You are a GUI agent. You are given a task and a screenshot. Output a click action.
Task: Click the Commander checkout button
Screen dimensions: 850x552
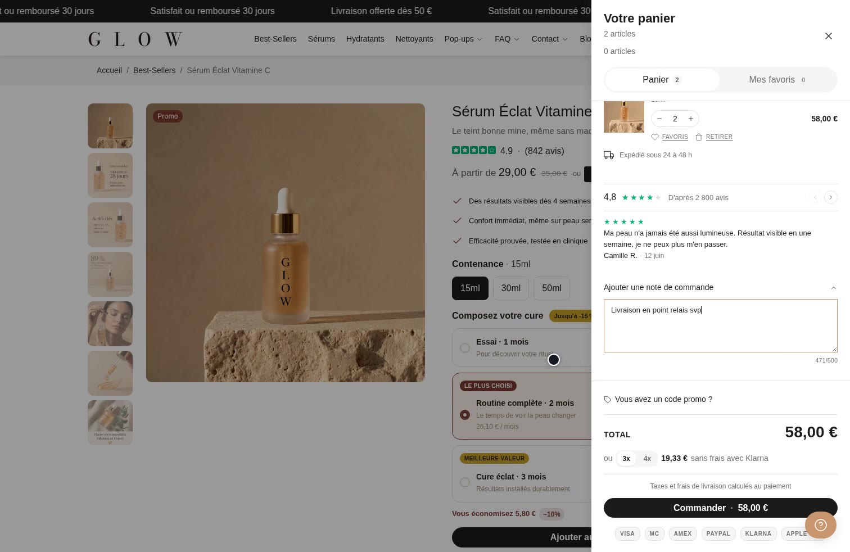tap(720, 508)
